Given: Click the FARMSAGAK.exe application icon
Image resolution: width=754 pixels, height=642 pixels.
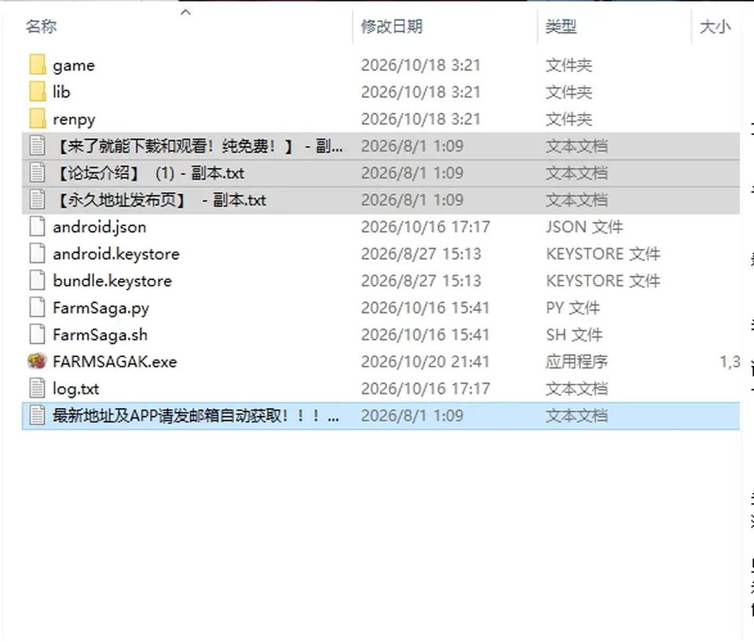Looking at the screenshot, I should coord(38,361).
